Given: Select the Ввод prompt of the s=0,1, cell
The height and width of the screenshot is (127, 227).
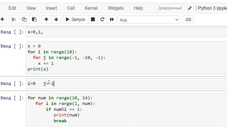Looking at the screenshot, I should click(x=12, y=32).
